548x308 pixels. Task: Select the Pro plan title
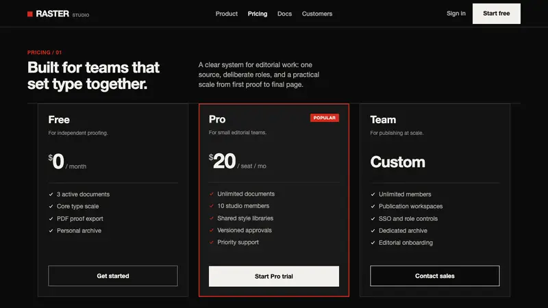(x=217, y=119)
